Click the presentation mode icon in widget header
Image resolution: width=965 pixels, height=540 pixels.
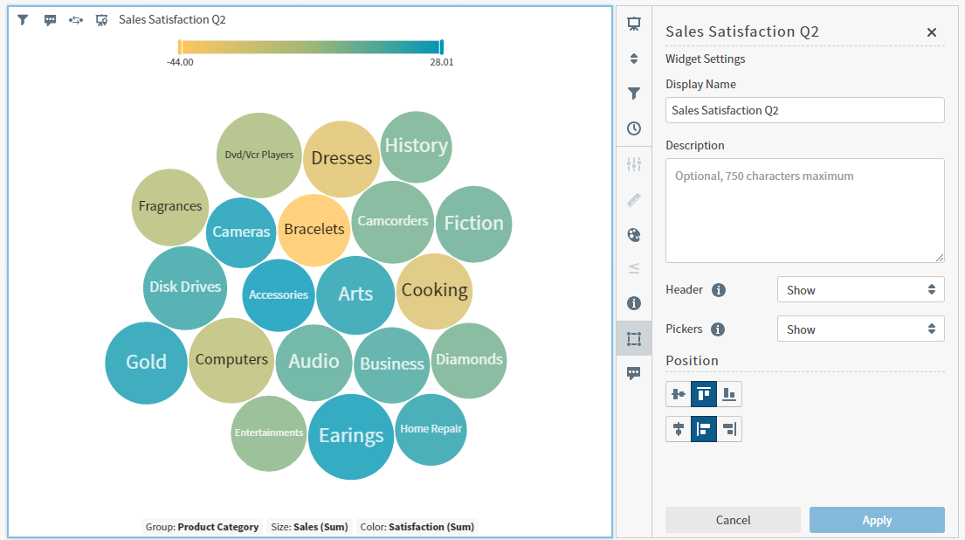tap(101, 20)
